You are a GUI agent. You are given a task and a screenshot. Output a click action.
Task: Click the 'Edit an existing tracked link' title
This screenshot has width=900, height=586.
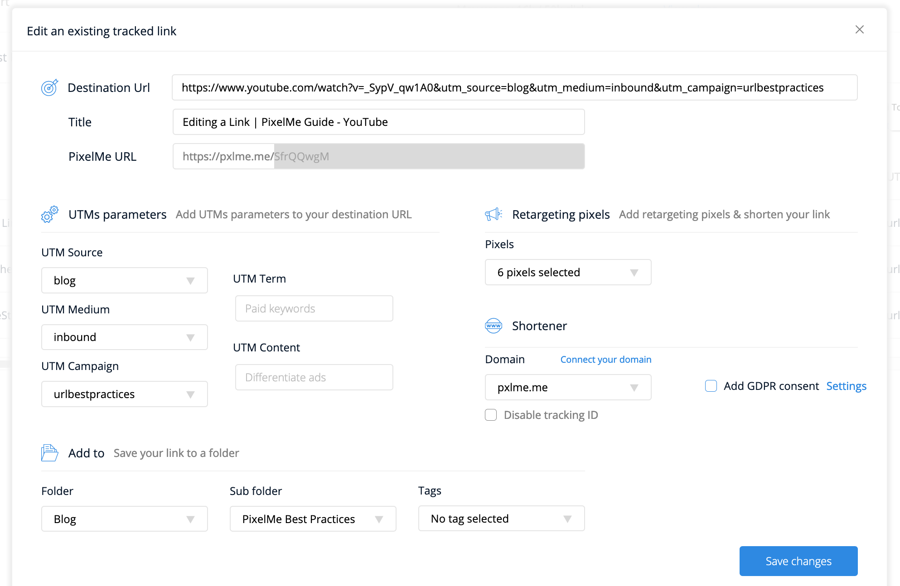[x=102, y=31]
